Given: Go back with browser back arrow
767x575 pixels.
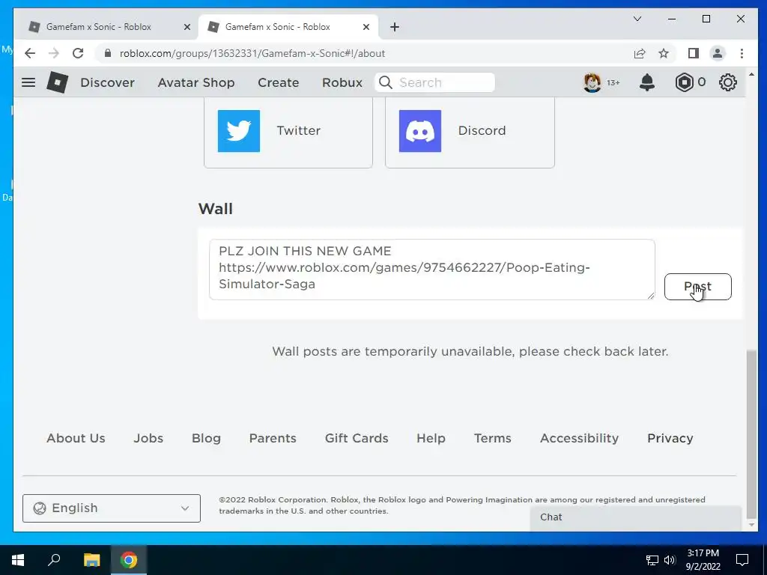Looking at the screenshot, I should (30, 53).
